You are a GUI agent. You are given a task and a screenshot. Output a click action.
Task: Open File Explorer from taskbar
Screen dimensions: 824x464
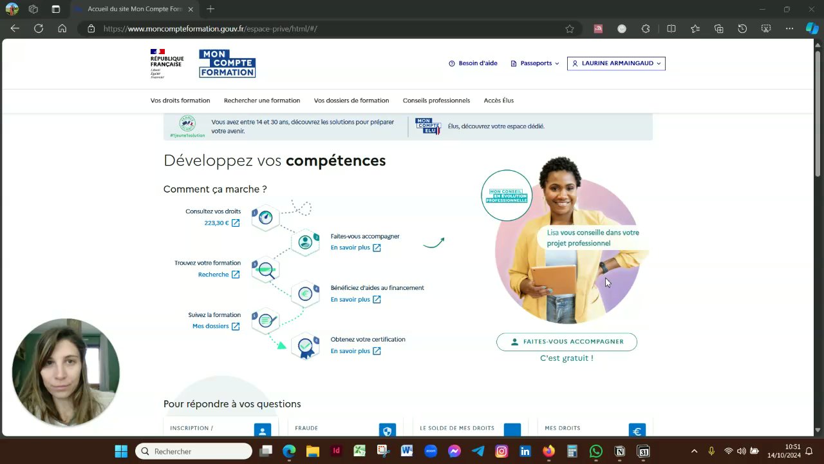(312, 451)
